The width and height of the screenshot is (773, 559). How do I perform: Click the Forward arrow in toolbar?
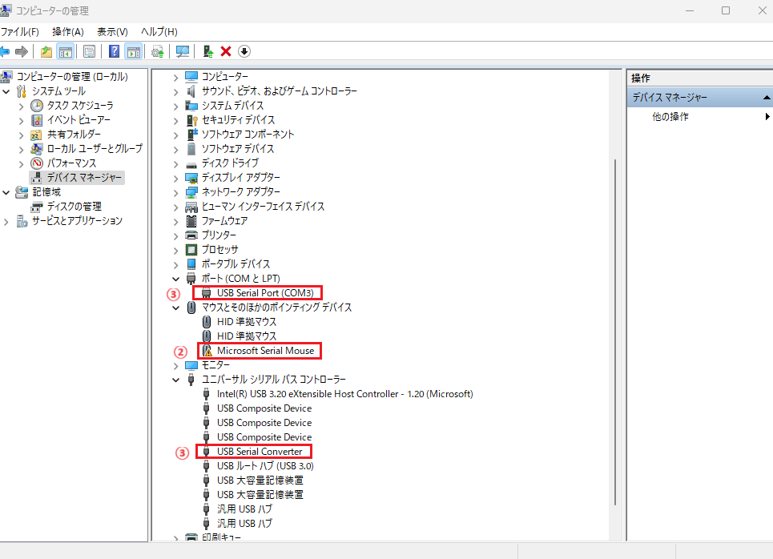[x=21, y=51]
